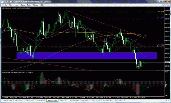Click the 8 Sep 2009 date label
Viewport: 171px width, 103px height.
pyautogui.click(x=5, y=98)
